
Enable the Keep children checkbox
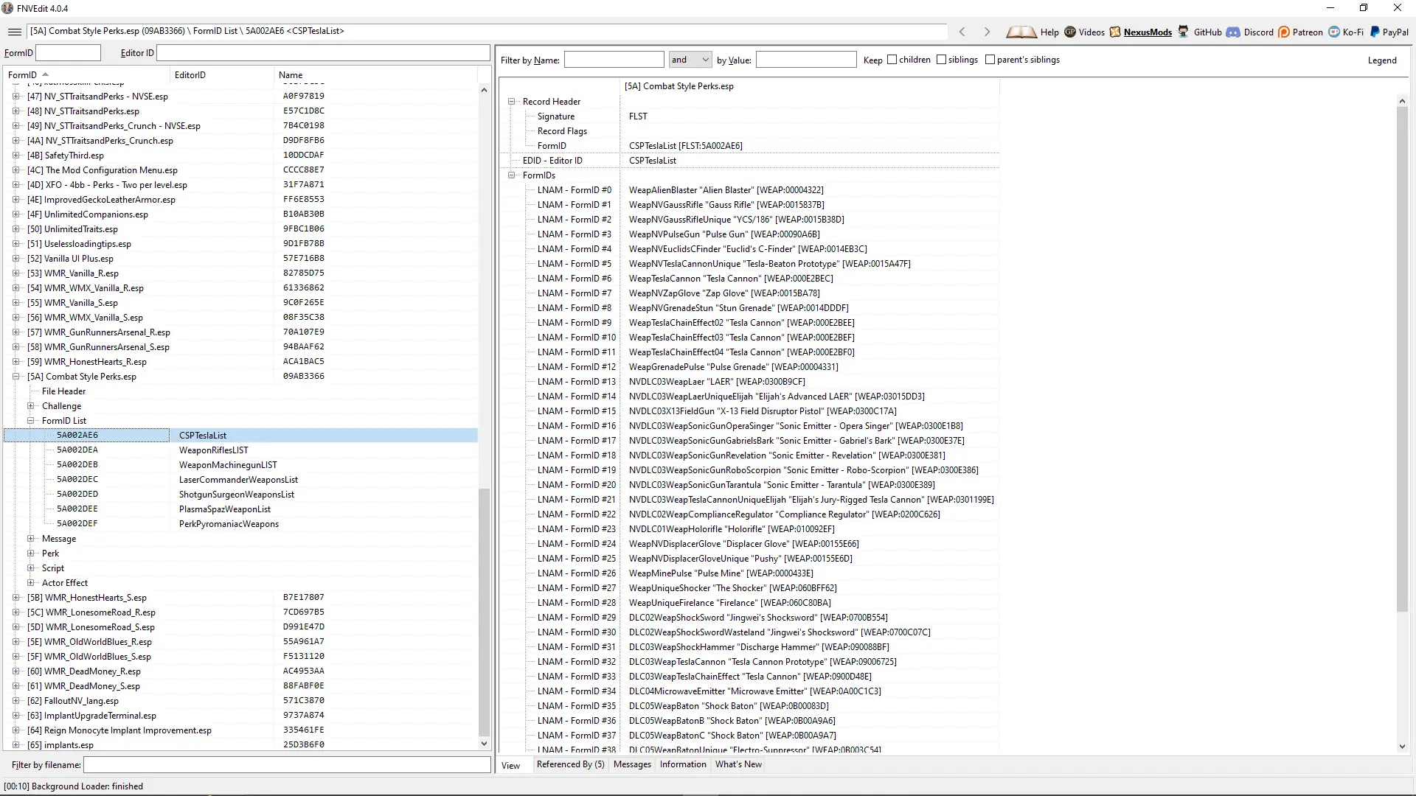tap(892, 60)
